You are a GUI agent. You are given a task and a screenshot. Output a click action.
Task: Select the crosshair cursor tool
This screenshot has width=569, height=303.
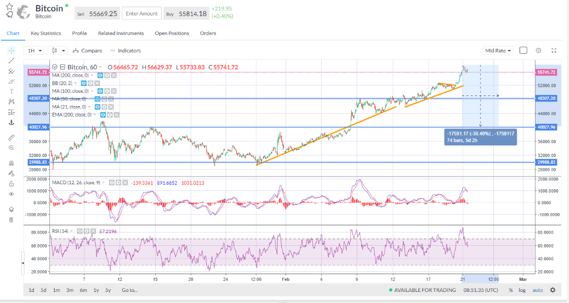coord(11,50)
